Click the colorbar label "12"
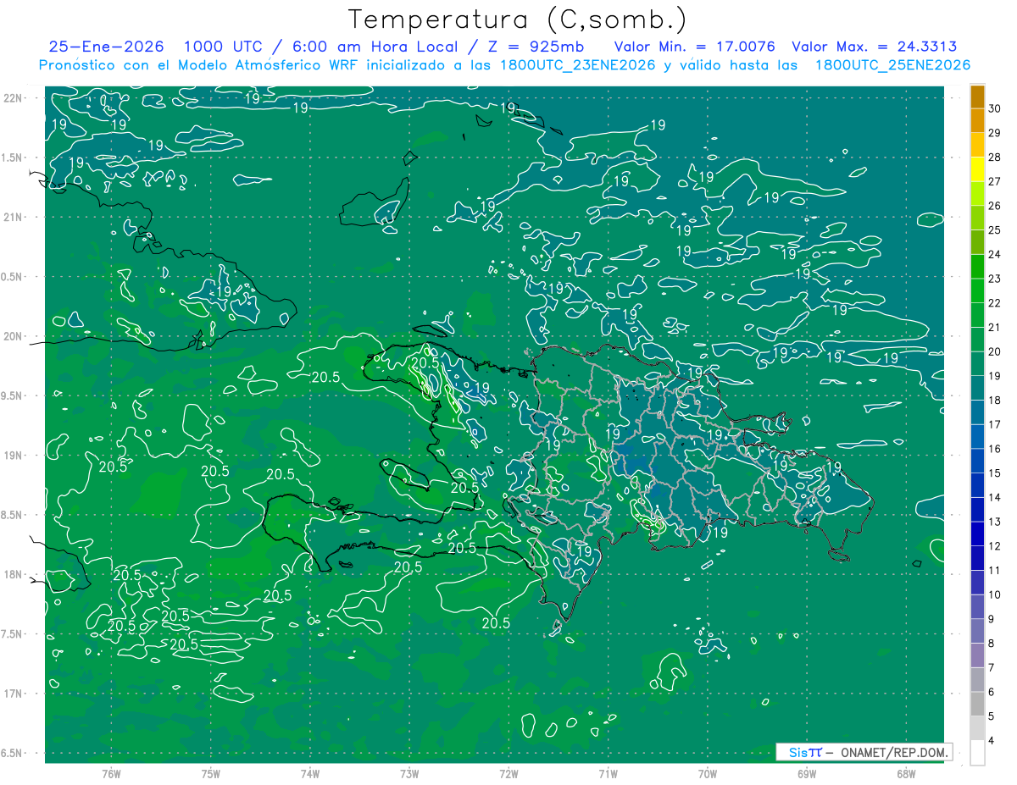The width and height of the screenshot is (1017, 785). click(995, 546)
